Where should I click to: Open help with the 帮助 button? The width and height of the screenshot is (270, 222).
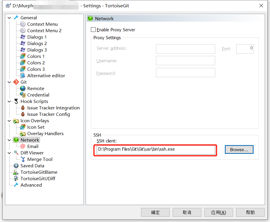point(250,212)
